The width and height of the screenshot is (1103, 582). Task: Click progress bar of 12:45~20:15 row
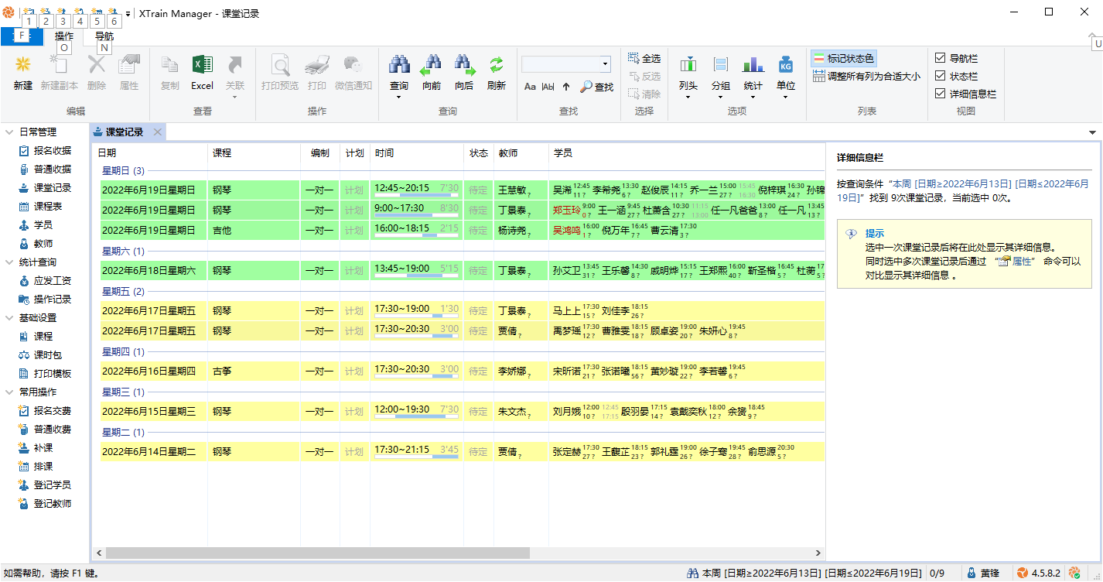point(416,196)
